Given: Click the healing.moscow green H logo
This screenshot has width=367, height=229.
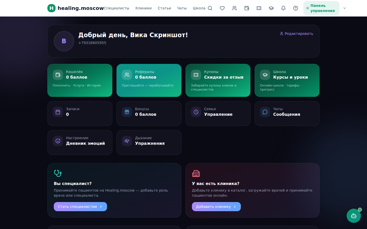Looking at the screenshot, I should 51,8.
